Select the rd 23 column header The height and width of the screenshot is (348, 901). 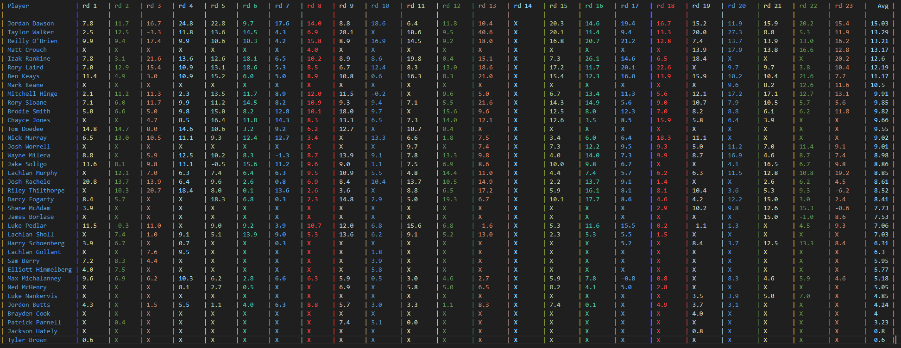pyautogui.click(x=844, y=6)
